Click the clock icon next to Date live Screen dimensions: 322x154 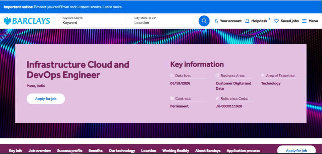pos(172,75)
